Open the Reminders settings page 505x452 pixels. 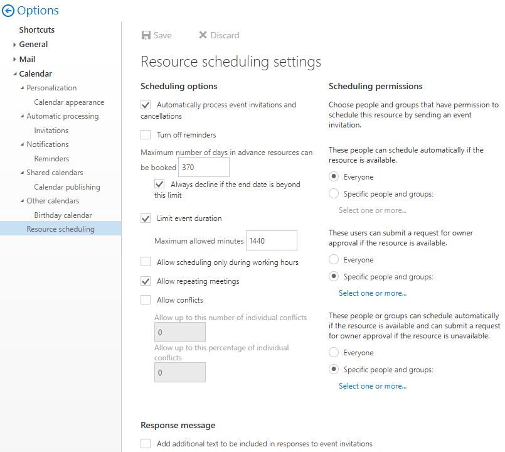(51, 158)
